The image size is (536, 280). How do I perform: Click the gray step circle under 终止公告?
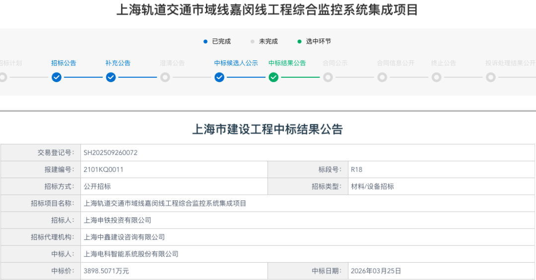point(436,77)
